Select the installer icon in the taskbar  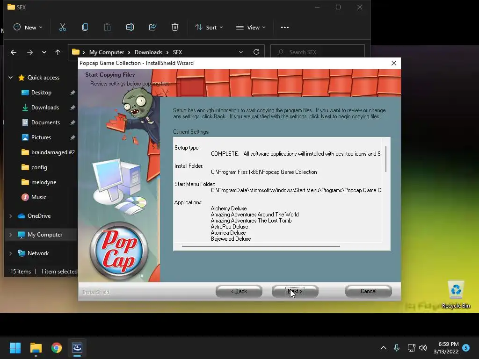(x=77, y=347)
